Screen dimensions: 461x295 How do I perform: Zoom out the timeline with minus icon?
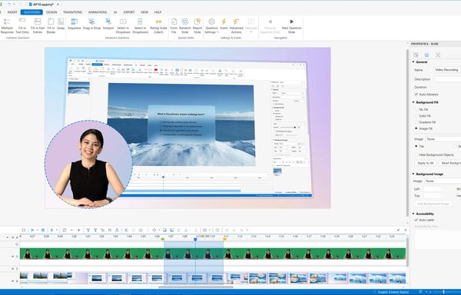tap(71, 230)
